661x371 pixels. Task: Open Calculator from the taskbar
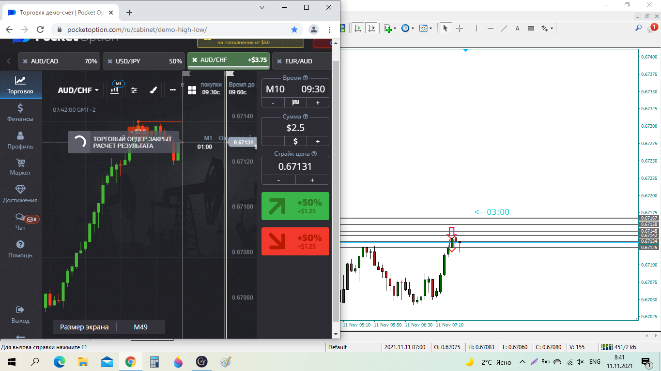tap(154, 362)
